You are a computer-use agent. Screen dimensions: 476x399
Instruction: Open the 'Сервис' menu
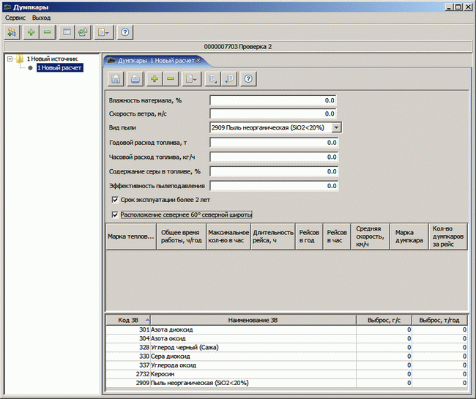point(16,17)
